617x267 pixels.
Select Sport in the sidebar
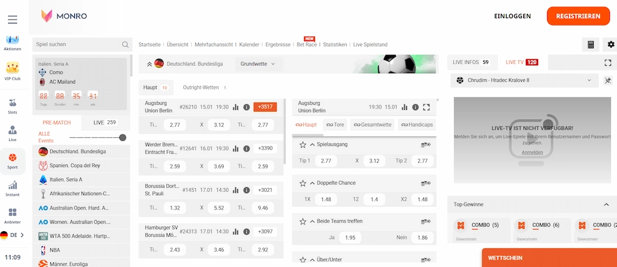coord(12,161)
